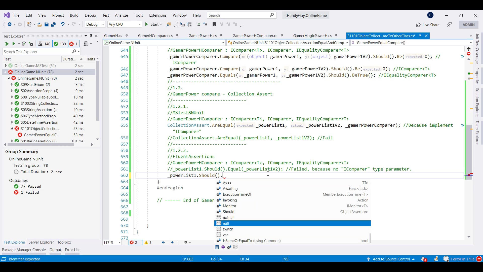Select ExecutionTimeOf in IntelliSense list

(x=237, y=194)
